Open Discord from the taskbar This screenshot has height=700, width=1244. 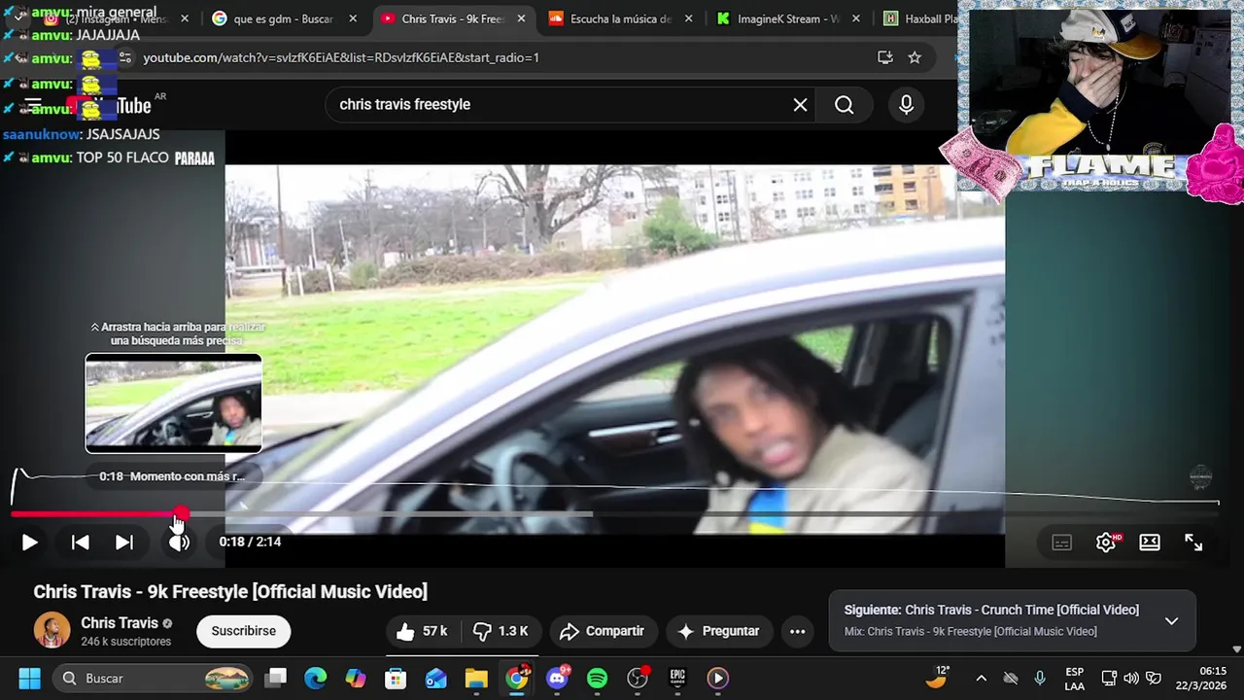558,679
